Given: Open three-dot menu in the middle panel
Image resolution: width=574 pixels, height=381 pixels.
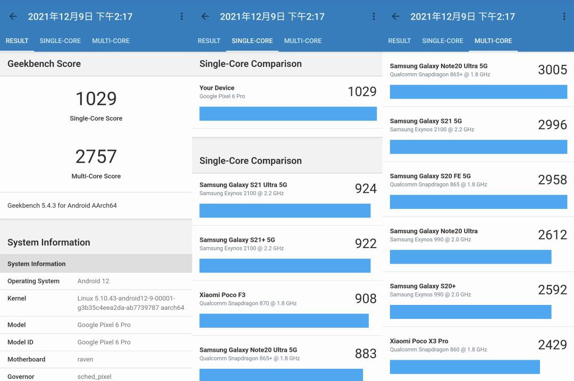Looking at the screenshot, I should [x=374, y=16].
